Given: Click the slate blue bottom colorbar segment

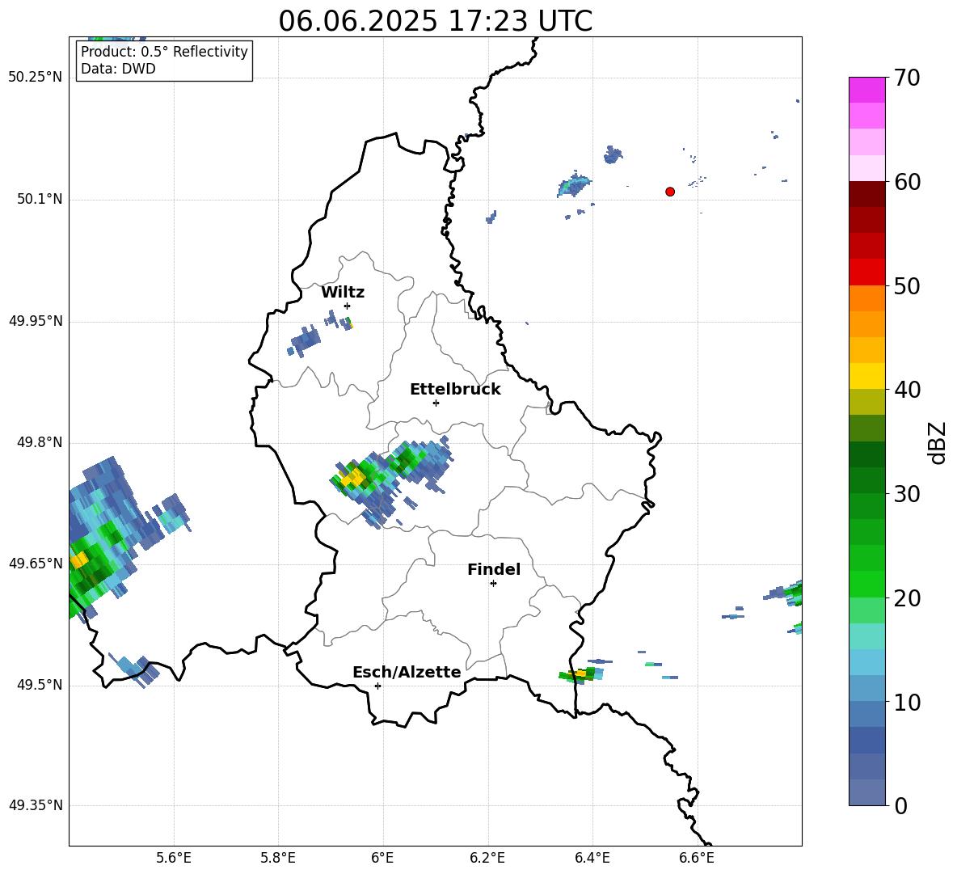Looking at the screenshot, I should (867, 792).
